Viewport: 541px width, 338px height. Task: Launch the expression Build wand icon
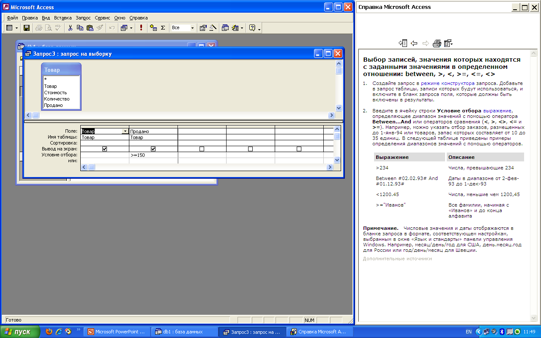[x=213, y=28]
